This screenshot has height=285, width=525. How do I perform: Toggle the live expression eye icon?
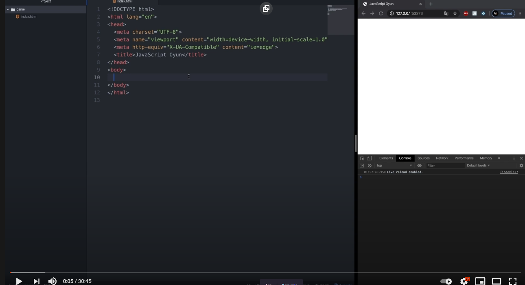click(419, 165)
